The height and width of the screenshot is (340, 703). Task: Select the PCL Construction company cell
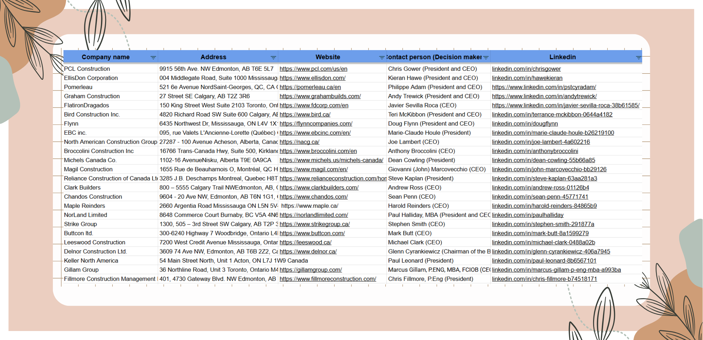click(x=110, y=69)
